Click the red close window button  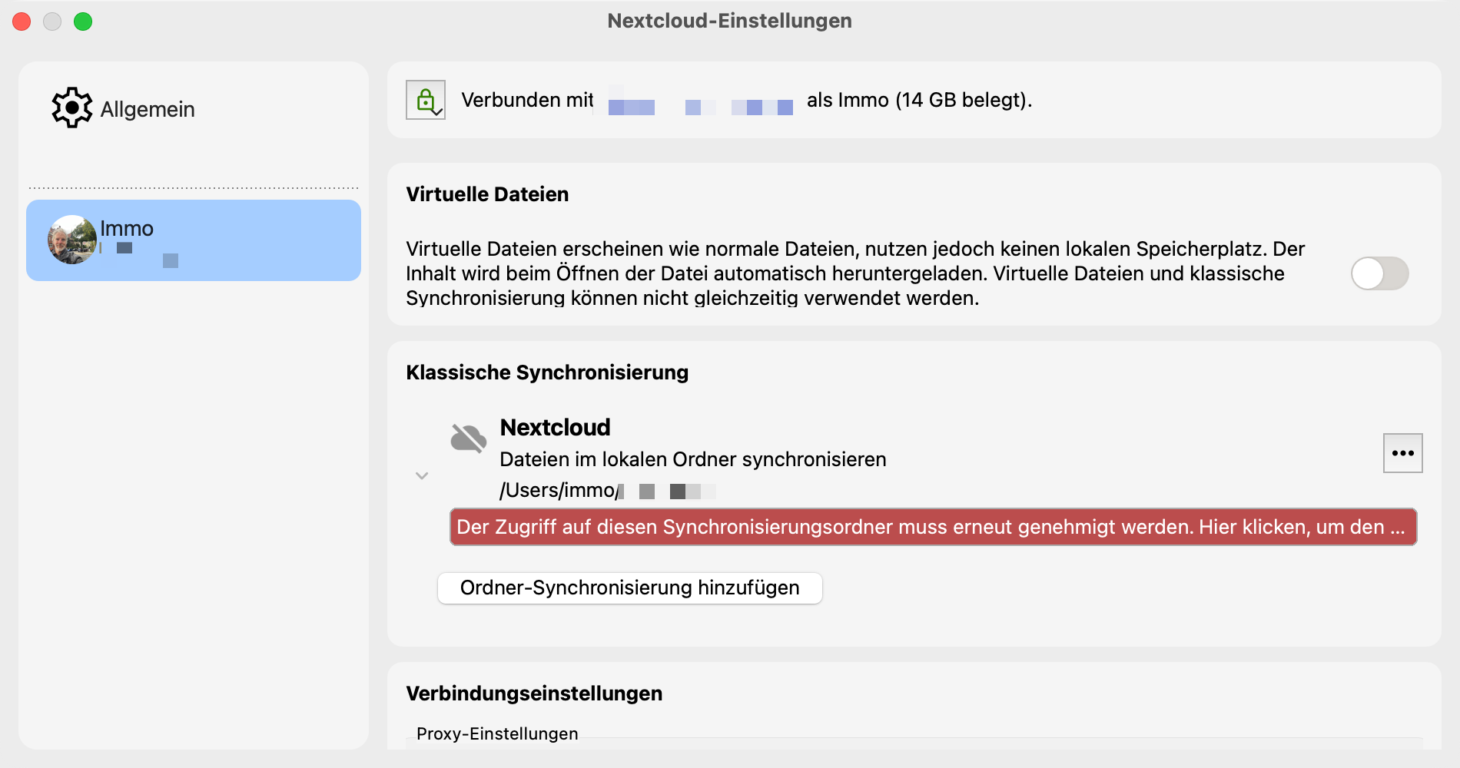point(22,22)
